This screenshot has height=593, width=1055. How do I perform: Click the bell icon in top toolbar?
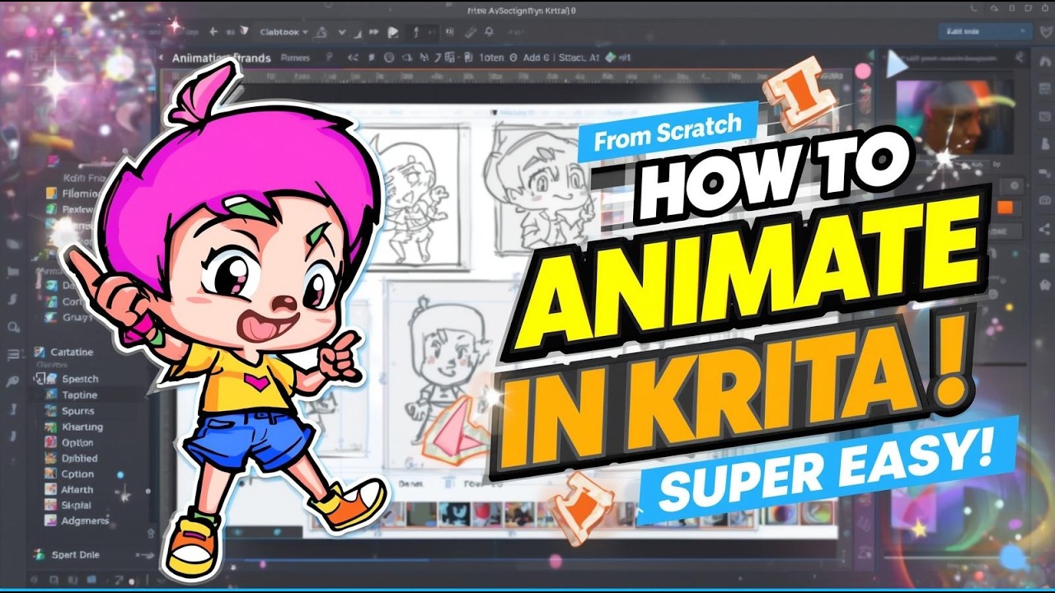click(489, 32)
